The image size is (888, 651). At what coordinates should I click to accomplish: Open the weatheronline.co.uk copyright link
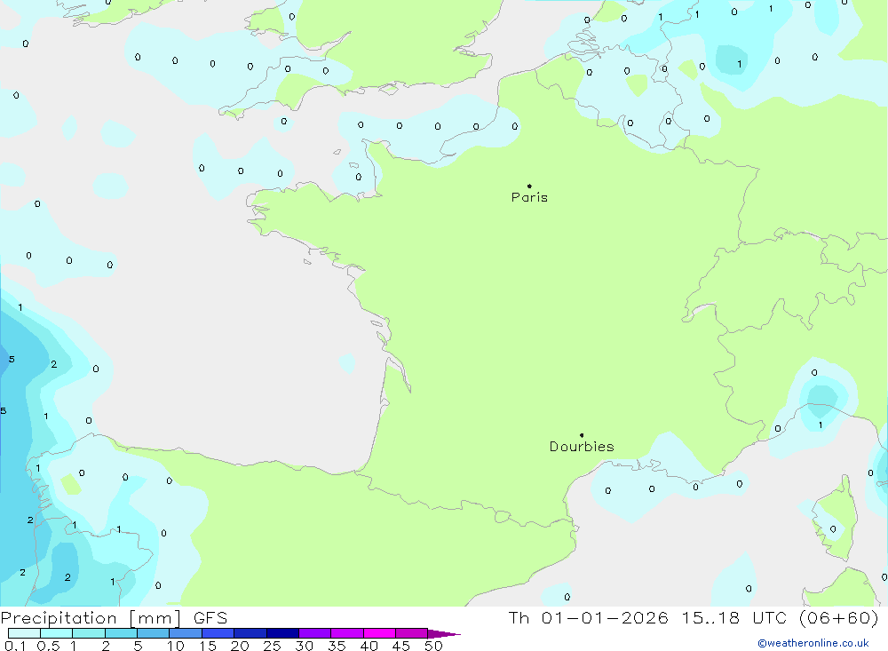(x=813, y=643)
